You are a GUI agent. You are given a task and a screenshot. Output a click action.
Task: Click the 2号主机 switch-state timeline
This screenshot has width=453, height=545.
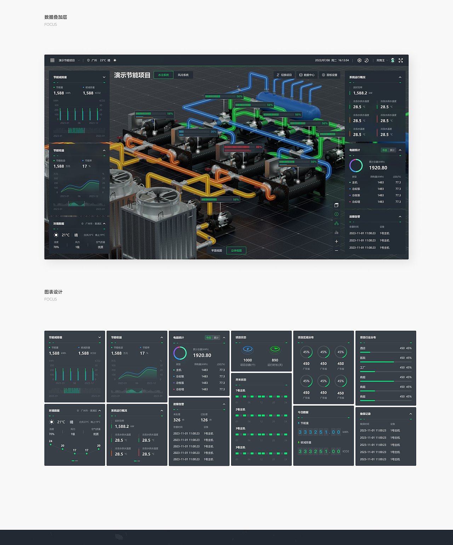[x=261, y=416]
